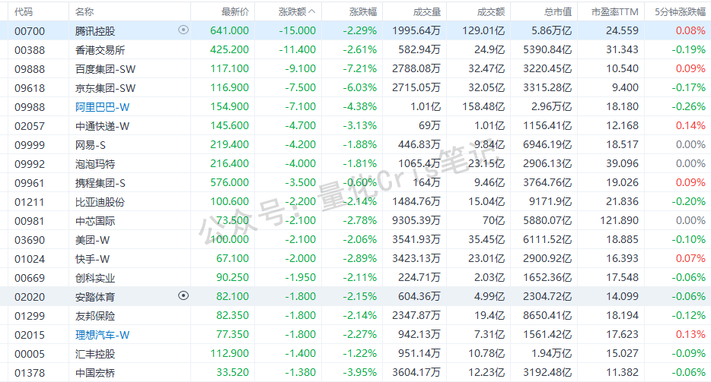Viewport: 711px width, 382px height.
Task: Sort by 最新价 column header
Action: [x=235, y=11]
